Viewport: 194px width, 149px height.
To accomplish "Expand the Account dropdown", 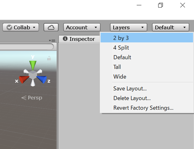I will [x=82, y=27].
